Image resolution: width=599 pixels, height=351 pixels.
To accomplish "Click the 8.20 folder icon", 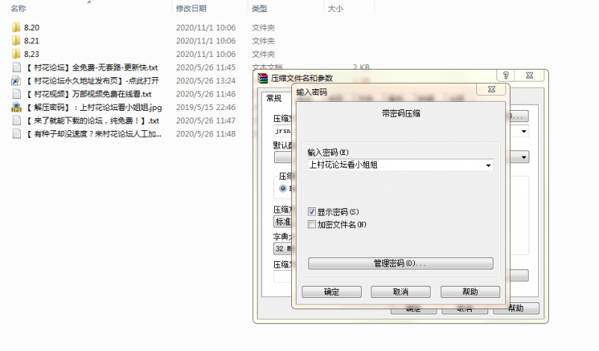I will click(x=16, y=27).
